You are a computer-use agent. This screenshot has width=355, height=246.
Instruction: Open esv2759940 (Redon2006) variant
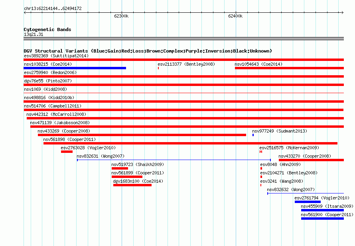(50, 72)
